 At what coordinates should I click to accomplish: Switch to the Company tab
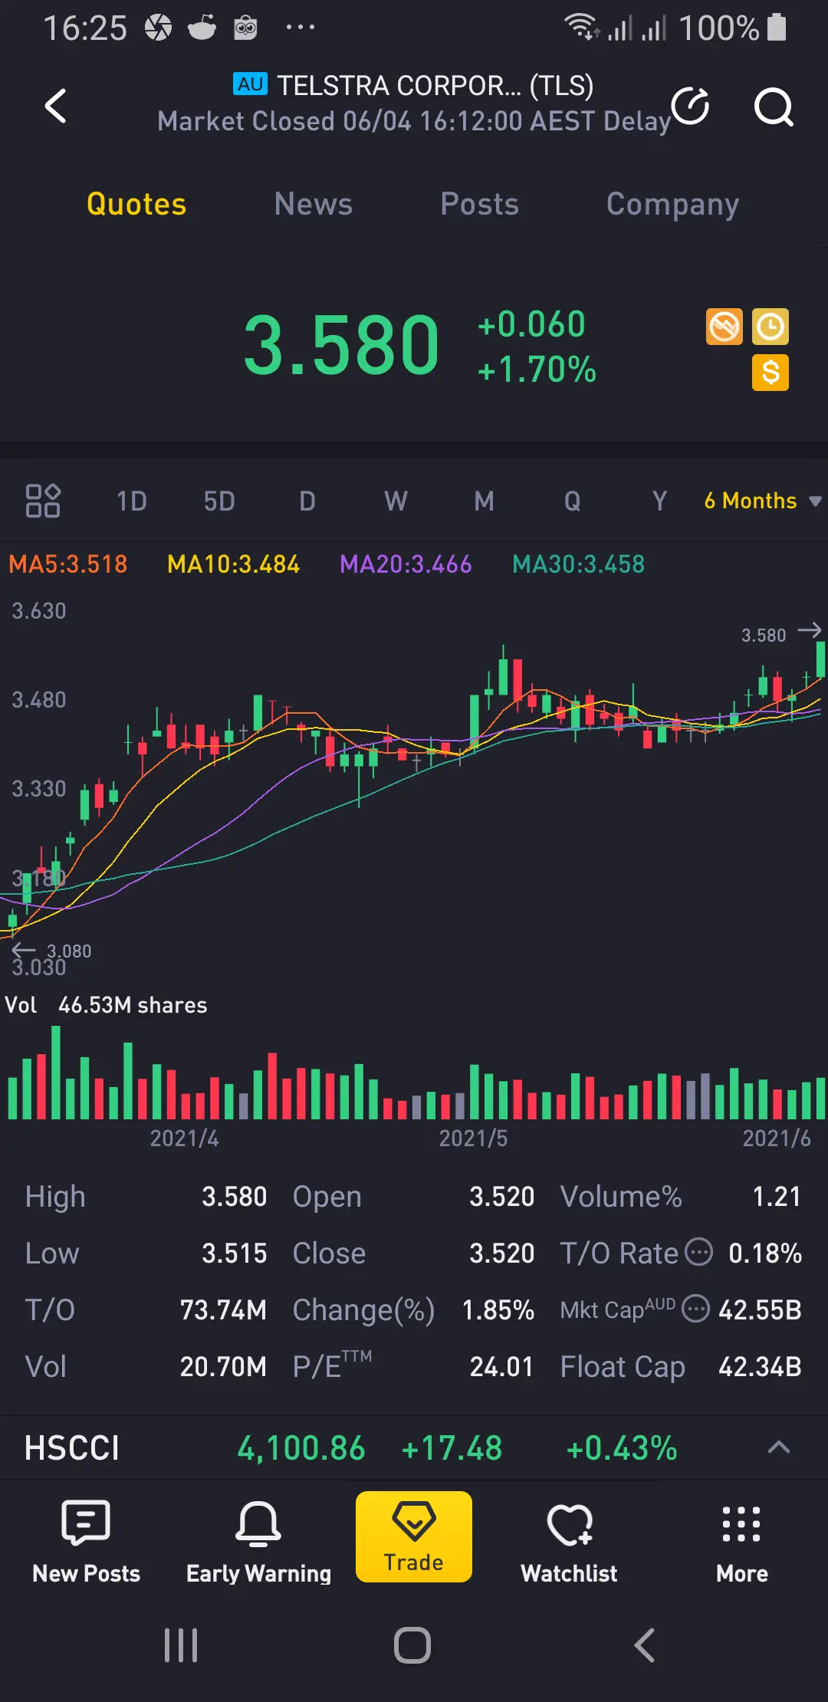click(x=672, y=205)
